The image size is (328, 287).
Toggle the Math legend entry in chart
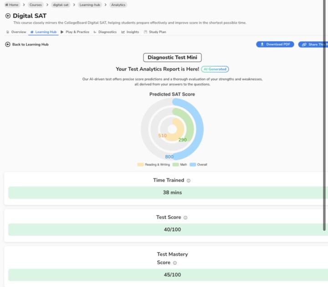179,165
